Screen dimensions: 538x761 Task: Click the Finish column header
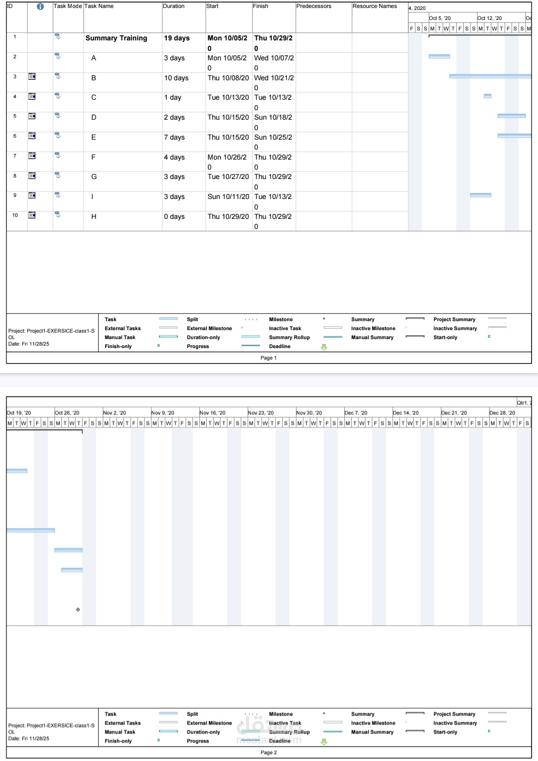273,17
